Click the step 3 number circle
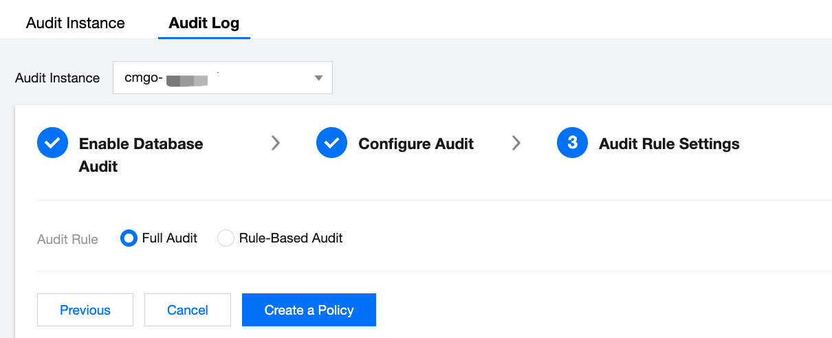 572,144
